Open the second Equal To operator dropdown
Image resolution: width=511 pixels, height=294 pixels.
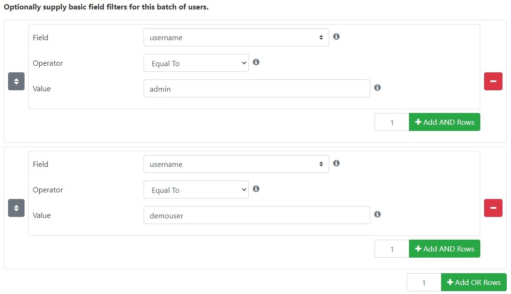click(x=196, y=190)
